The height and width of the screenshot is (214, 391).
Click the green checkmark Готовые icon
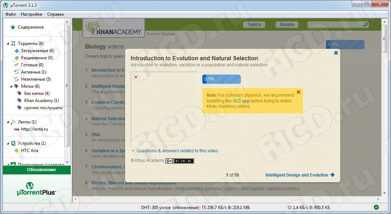point(17,65)
